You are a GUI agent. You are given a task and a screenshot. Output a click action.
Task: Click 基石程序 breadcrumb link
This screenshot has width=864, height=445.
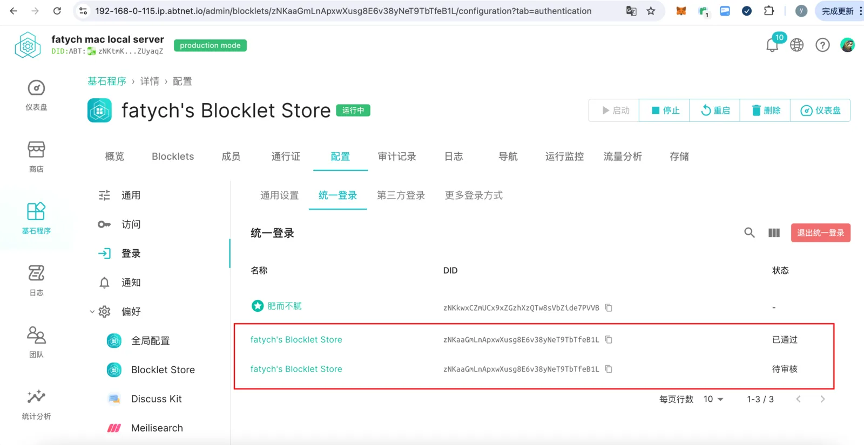tap(107, 81)
